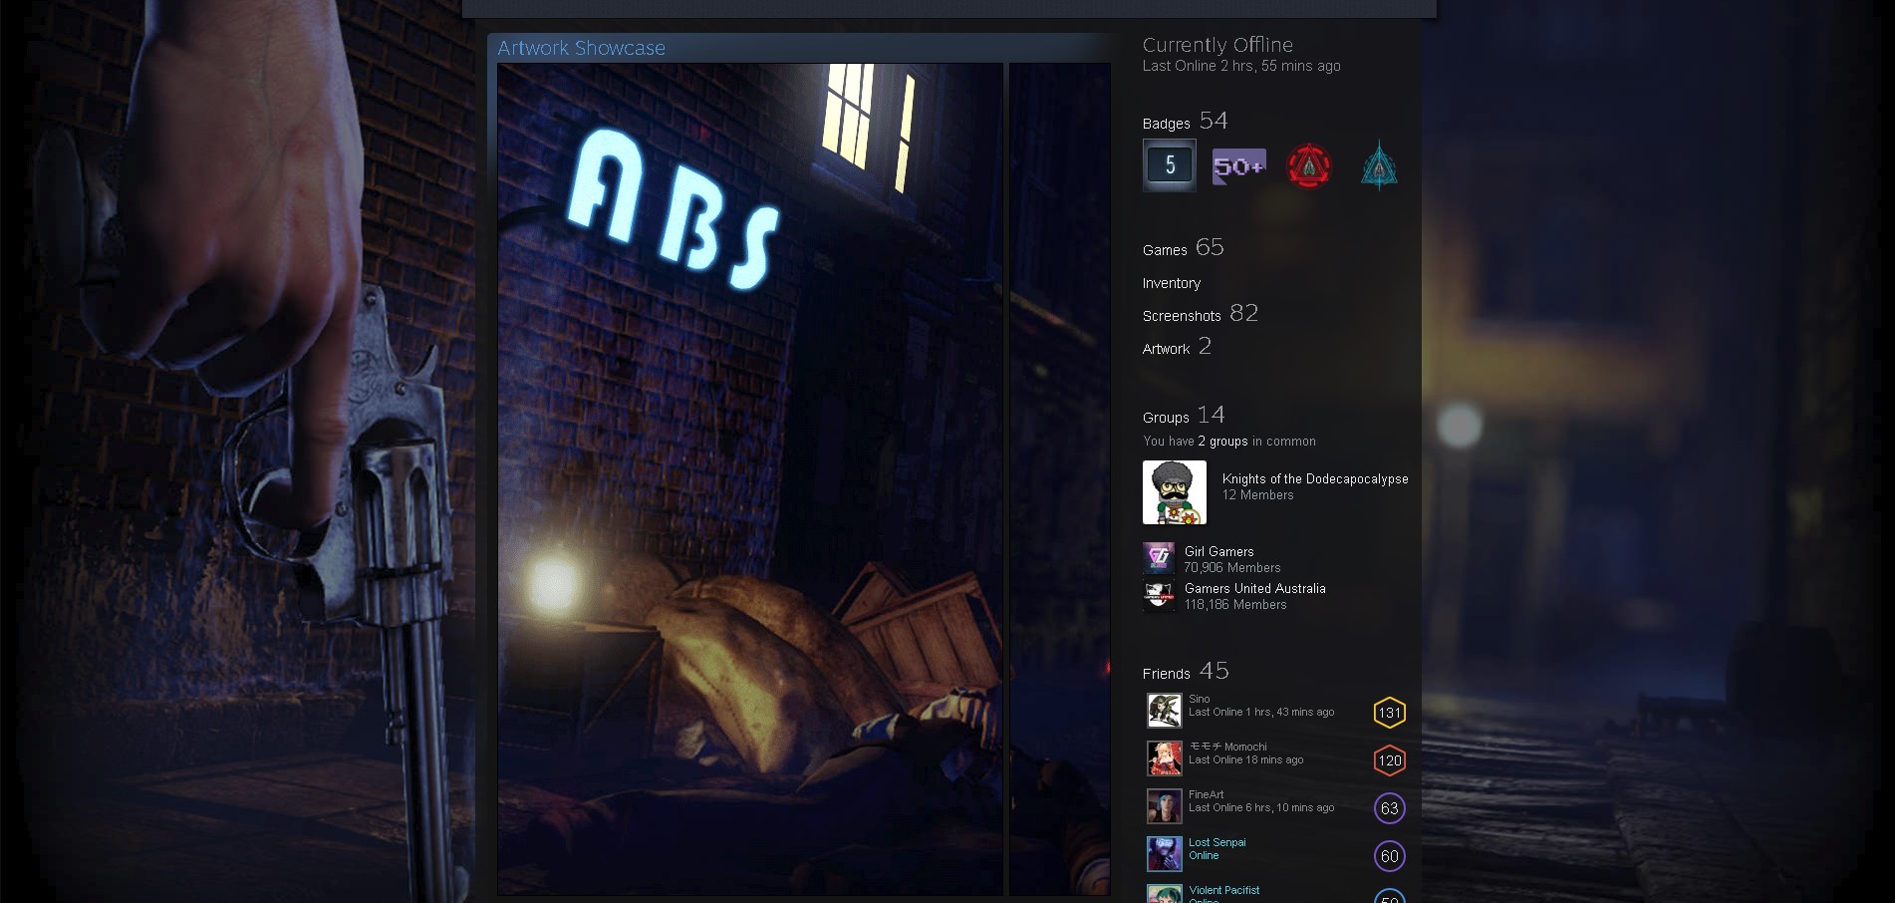Click the '12 Members' text
The width and height of the screenshot is (1895, 903).
[1258, 495]
